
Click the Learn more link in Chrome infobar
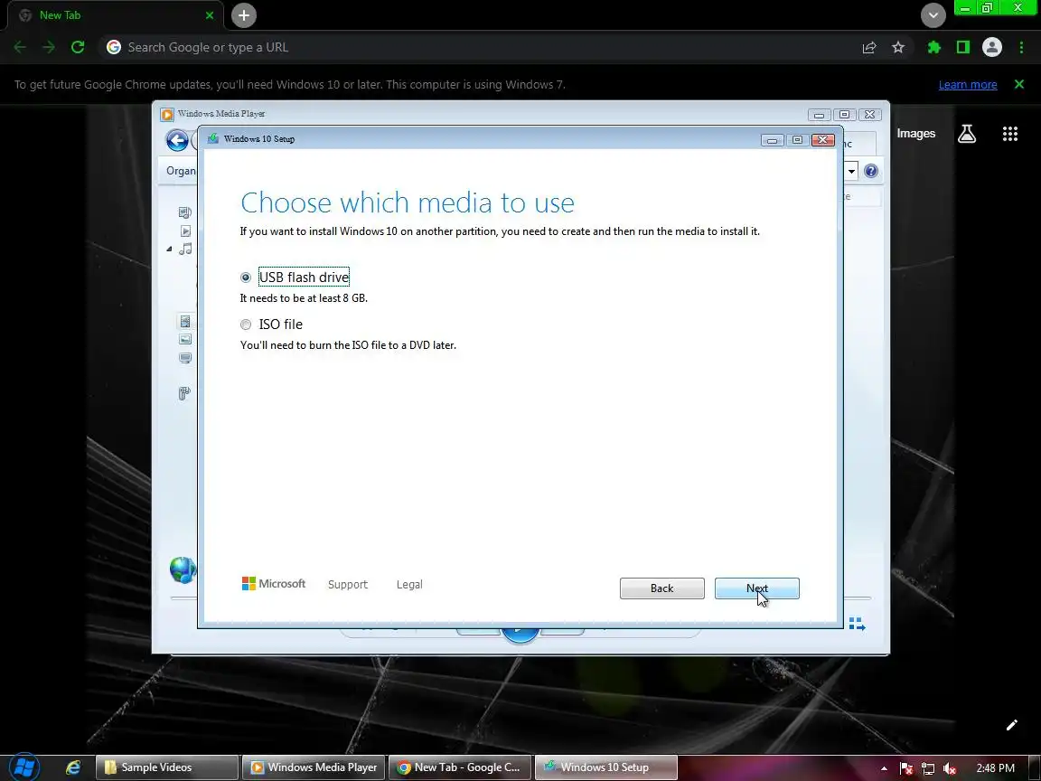967,84
